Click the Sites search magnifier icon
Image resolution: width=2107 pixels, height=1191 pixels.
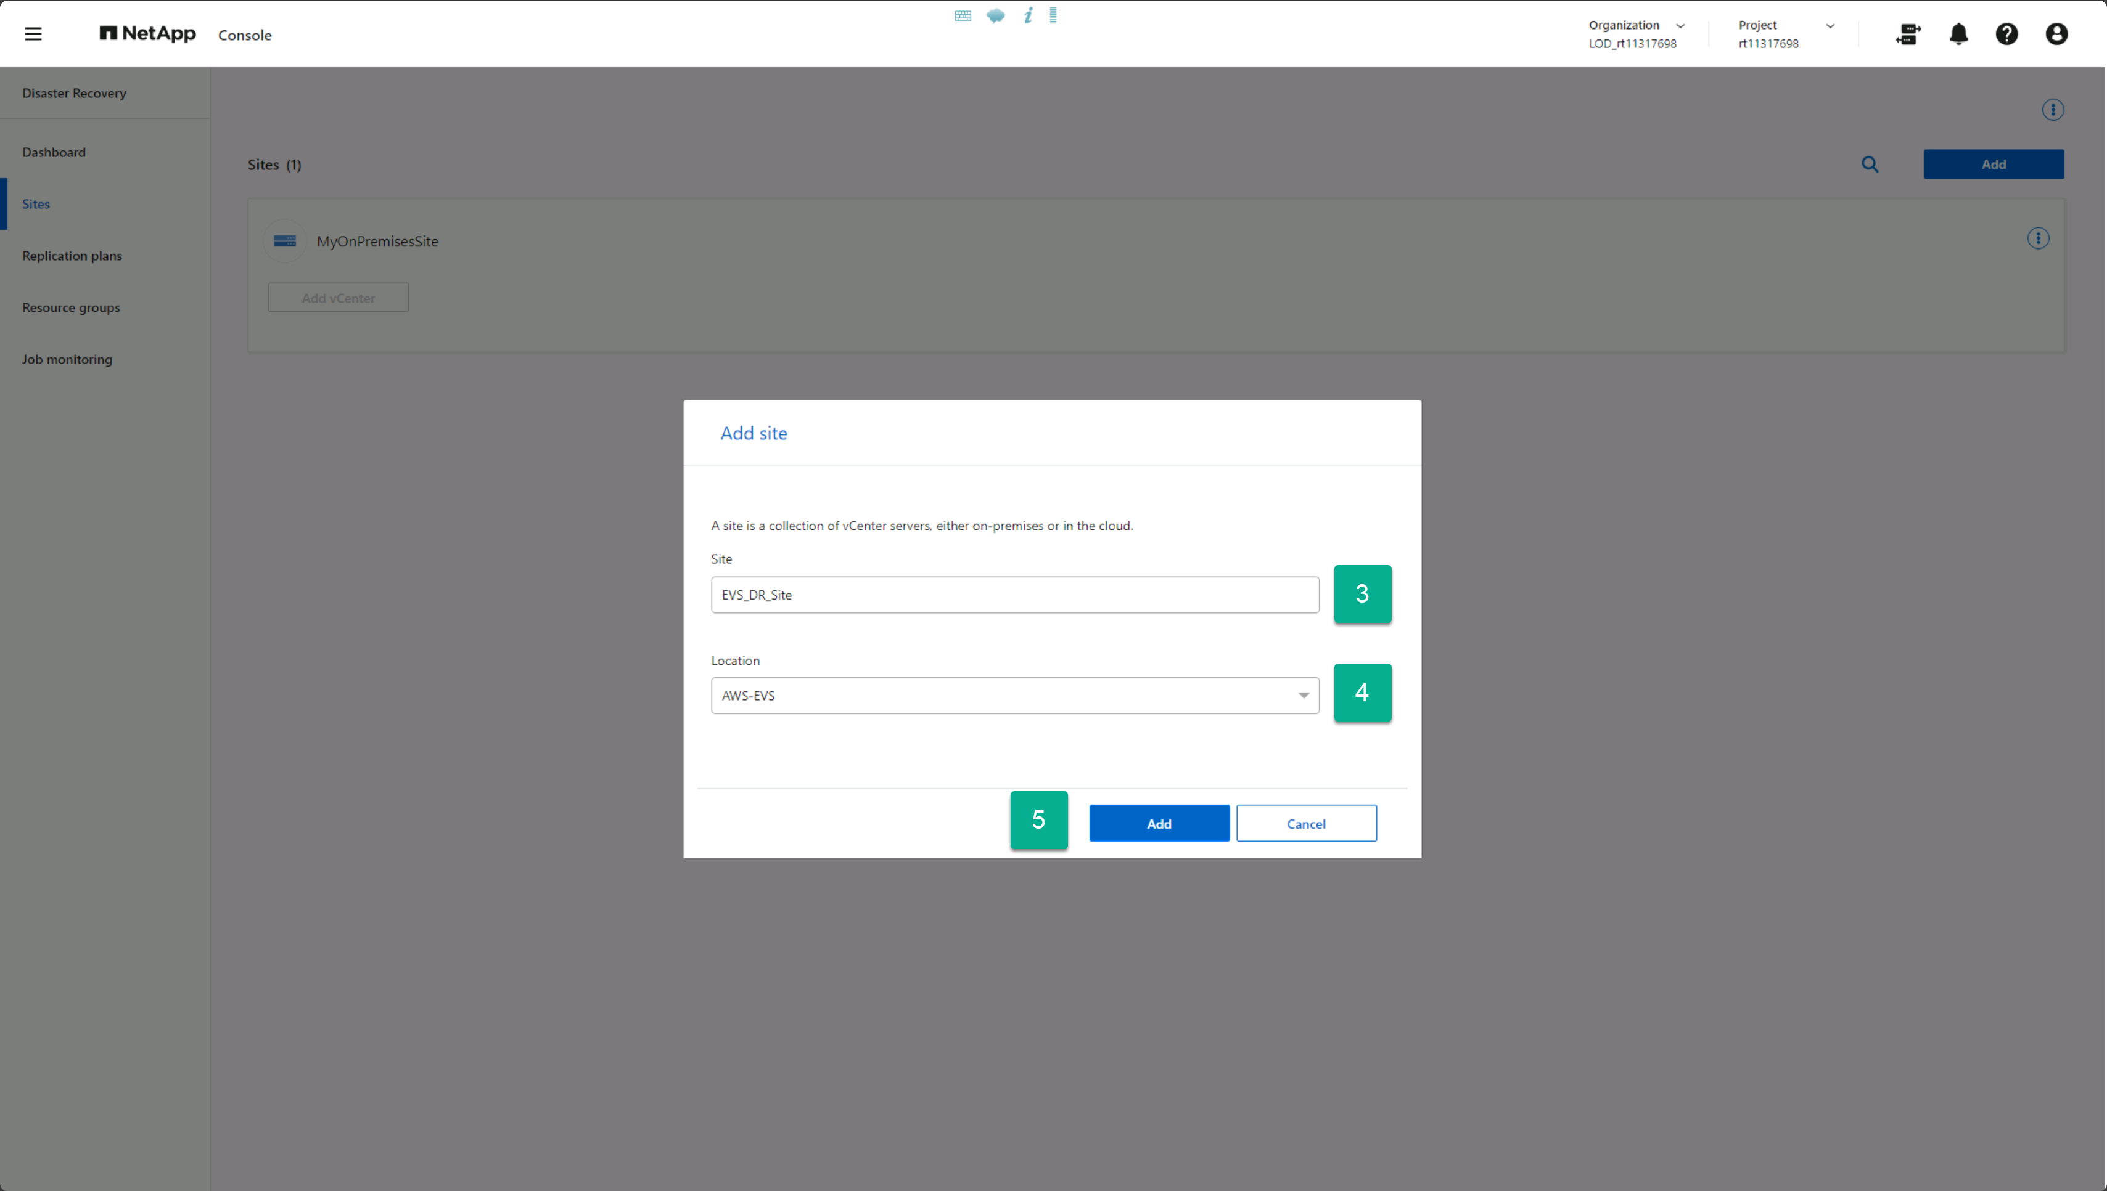(x=1870, y=165)
